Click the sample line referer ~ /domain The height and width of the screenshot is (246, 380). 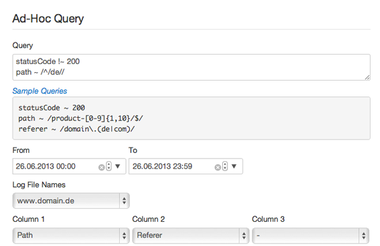[77, 129]
